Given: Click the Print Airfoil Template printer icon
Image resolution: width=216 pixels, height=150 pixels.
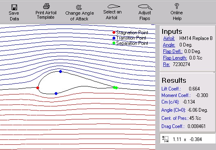Looking at the screenshot, I should click(46, 6).
